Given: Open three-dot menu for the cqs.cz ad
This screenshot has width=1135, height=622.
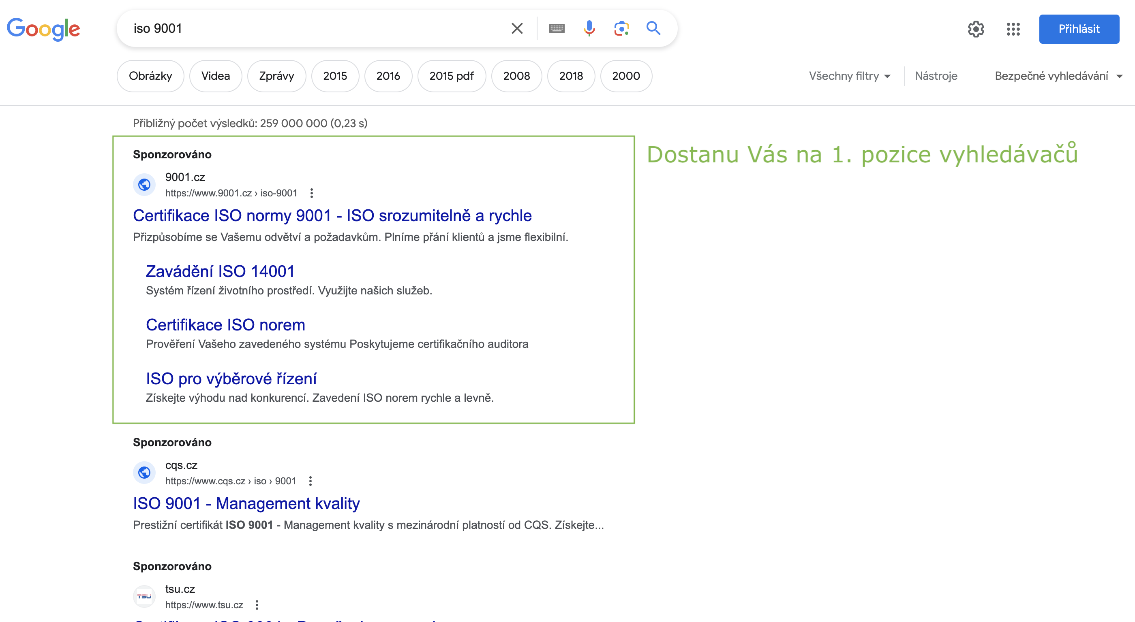Looking at the screenshot, I should click(x=310, y=481).
